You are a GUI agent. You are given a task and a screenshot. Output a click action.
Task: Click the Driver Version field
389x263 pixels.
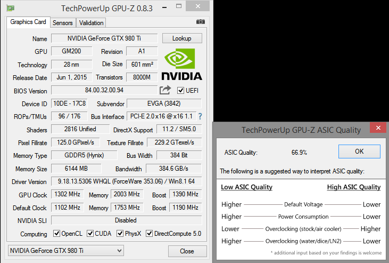click(127, 181)
